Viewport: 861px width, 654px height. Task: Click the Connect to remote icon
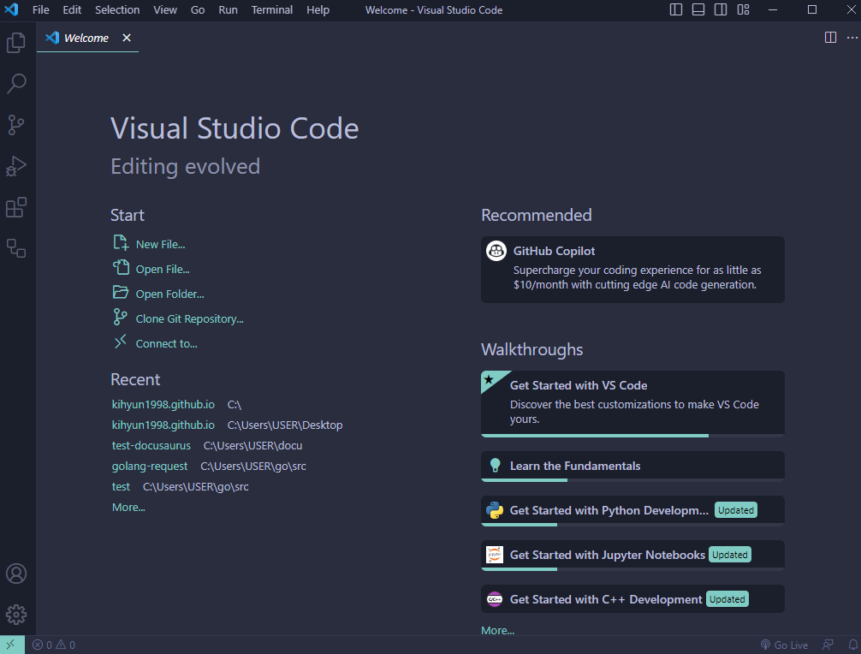121,342
